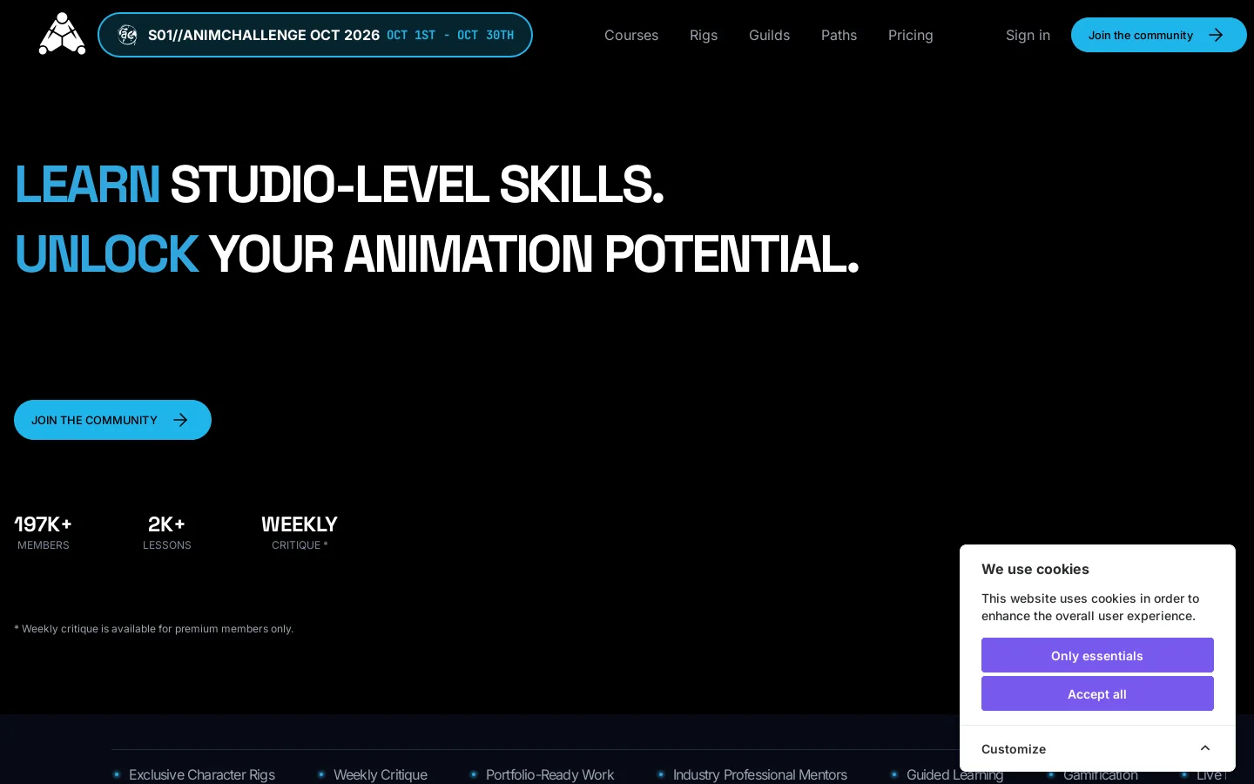Open the Paths navigation link

[x=839, y=35]
